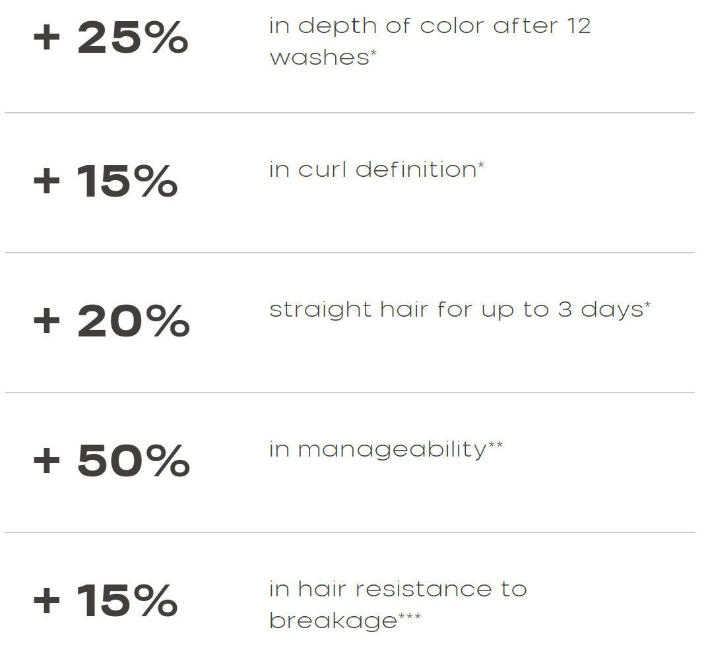Image resolution: width=706 pixels, height=665 pixels.
Task: Click 'in manageability' description
Action: click(378, 450)
